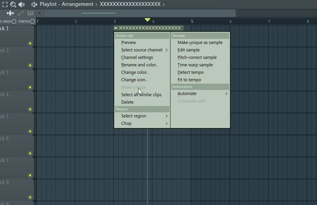Click the horizontal scrollbar thumb of the playlist

(140, 13)
